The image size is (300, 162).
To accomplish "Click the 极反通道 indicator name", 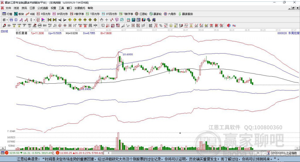I will (x=21, y=33).
